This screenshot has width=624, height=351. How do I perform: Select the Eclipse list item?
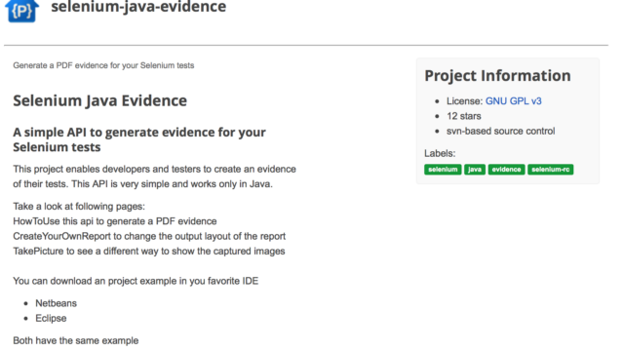[51, 319]
